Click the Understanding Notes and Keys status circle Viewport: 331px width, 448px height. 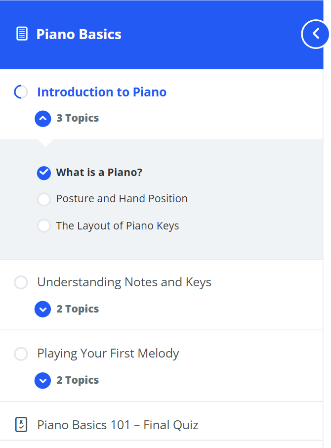pos(21,282)
